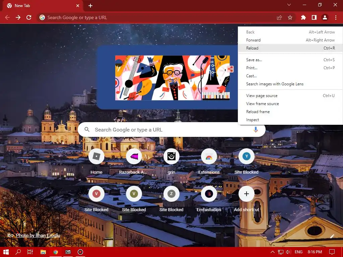Click ENG language indicator
Image resolution: width=343 pixels, height=257 pixels.
coord(298,252)
